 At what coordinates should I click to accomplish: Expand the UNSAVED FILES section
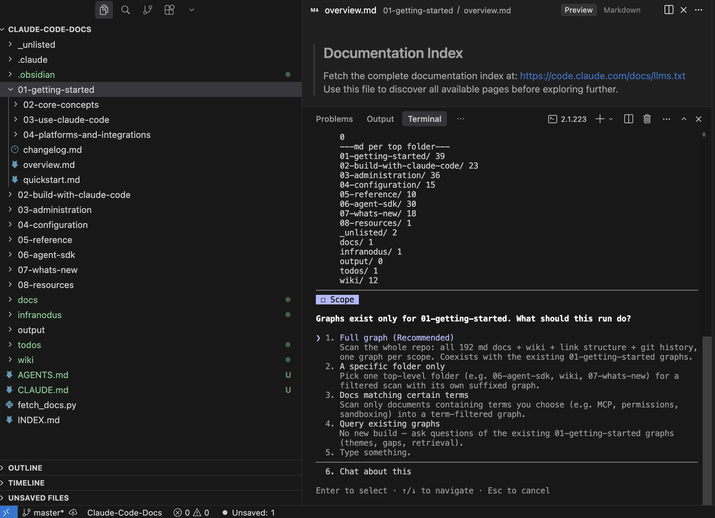(151, 498)
